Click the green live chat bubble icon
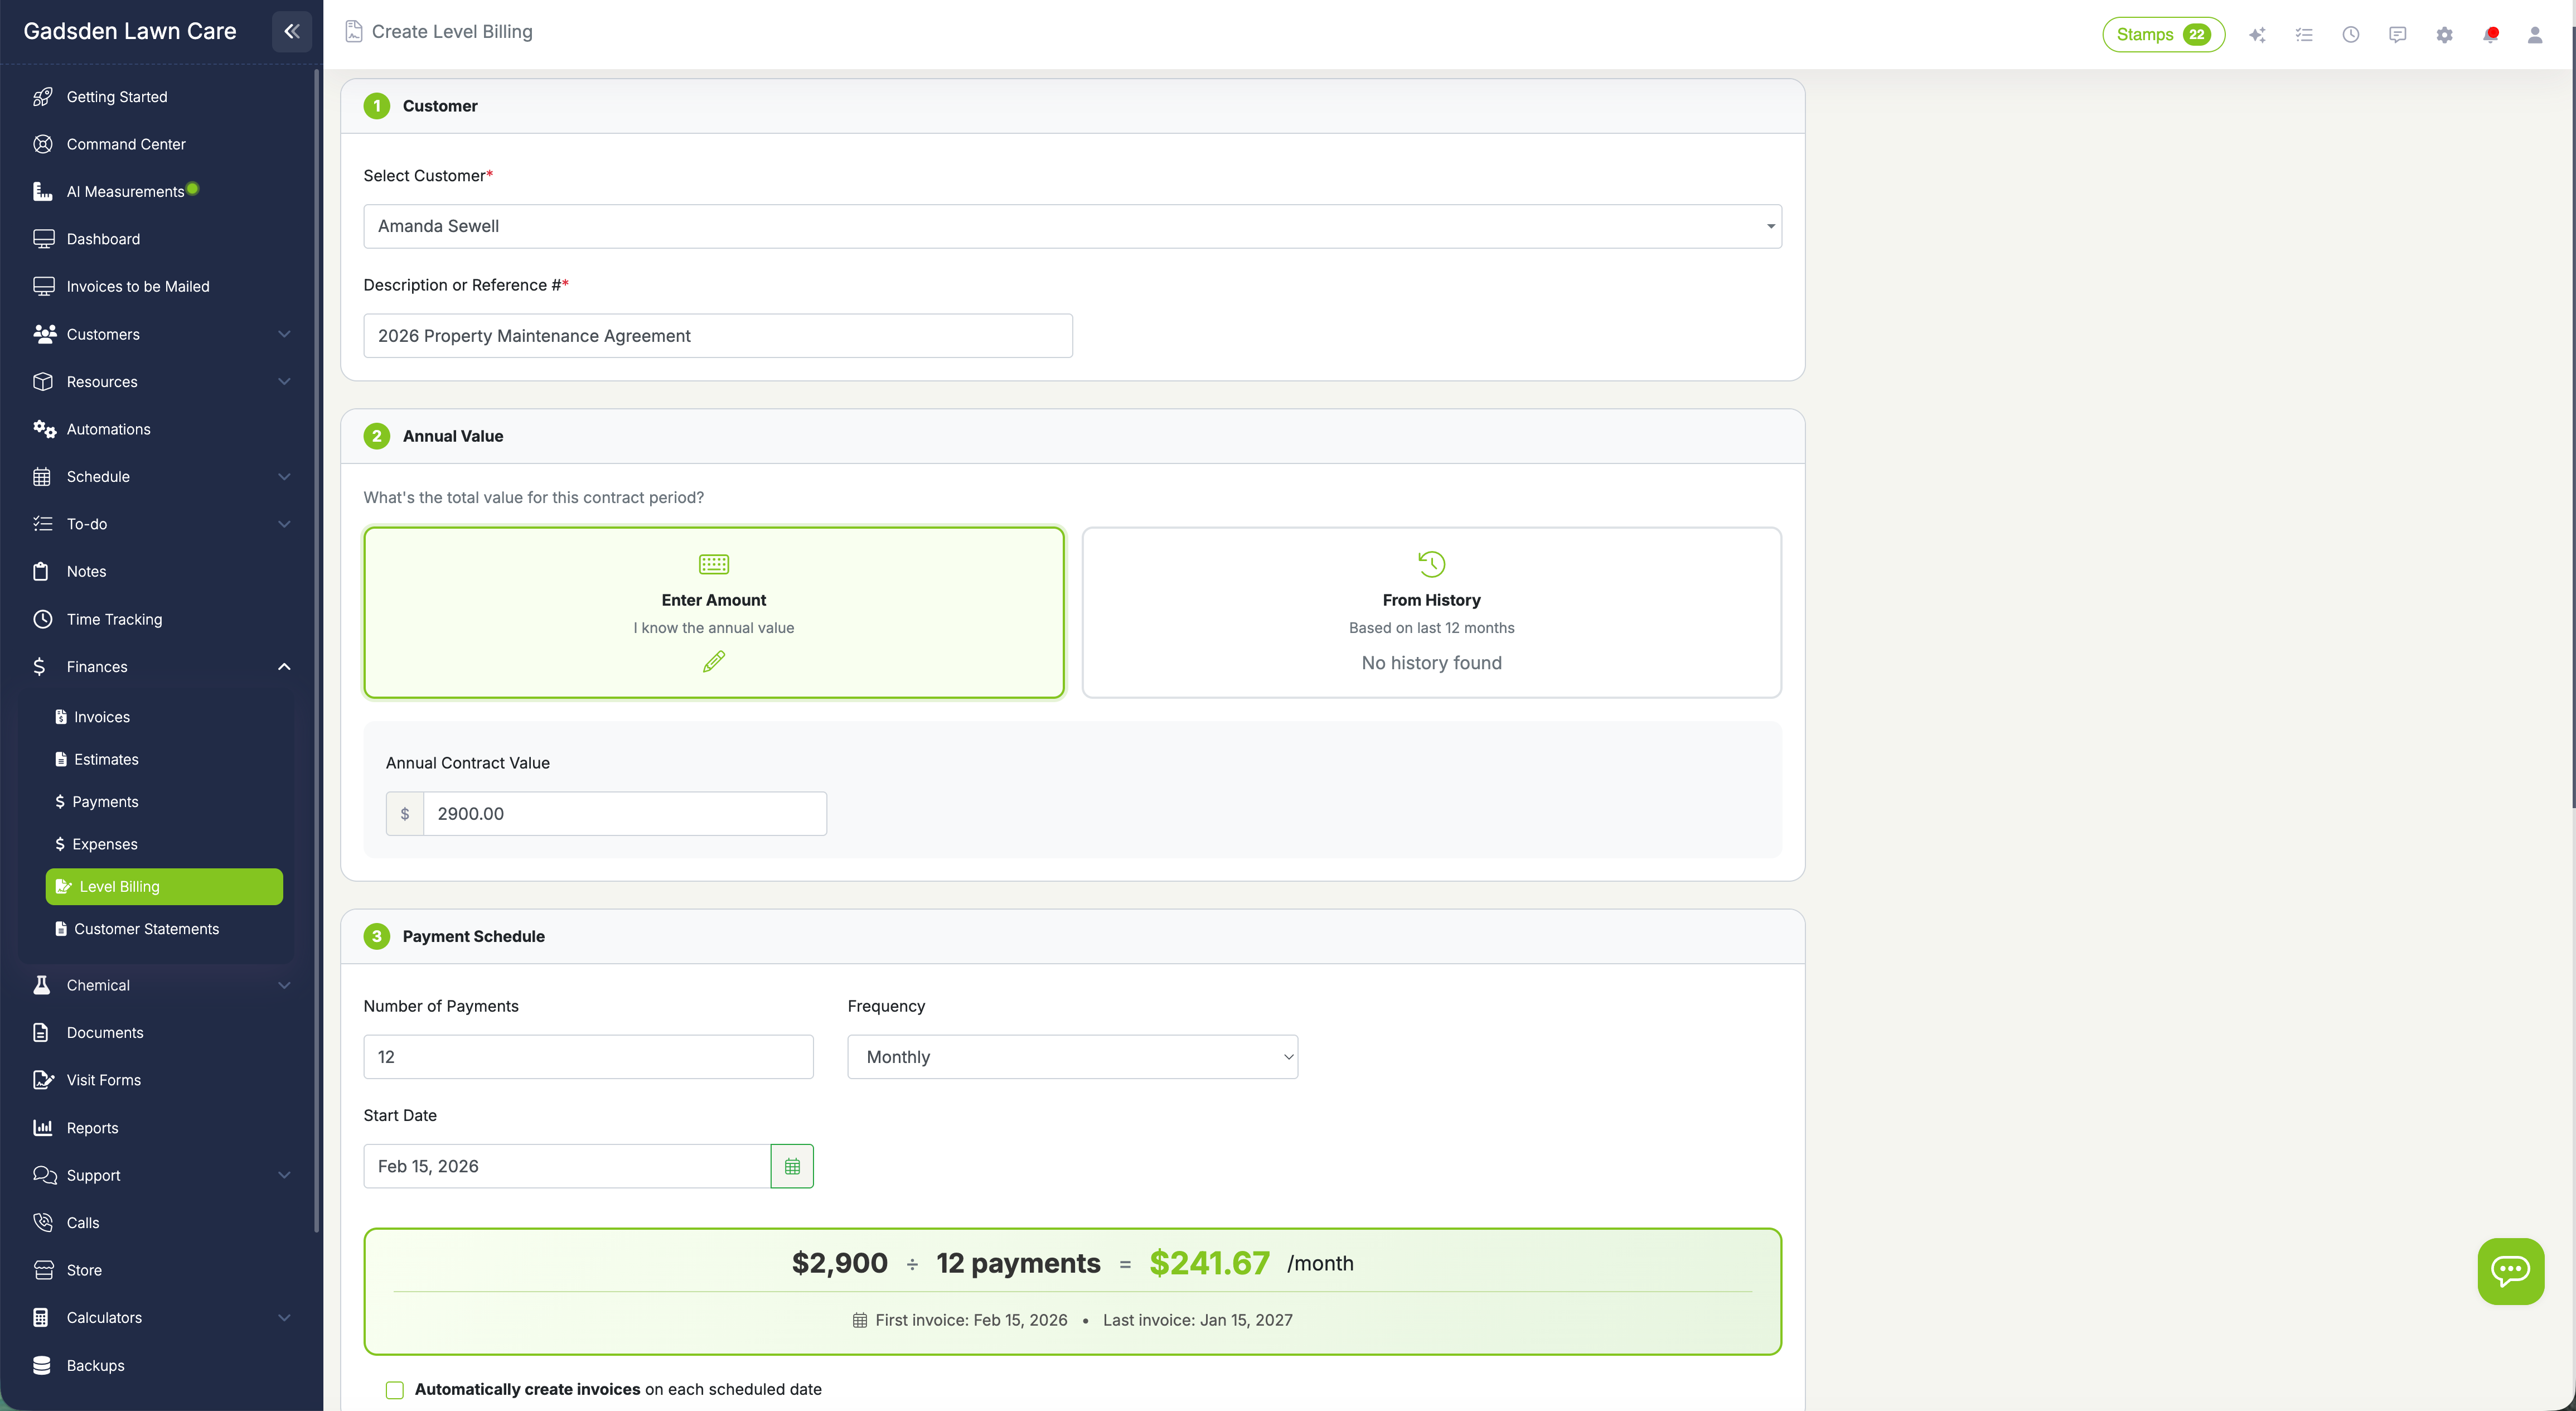2576x1411 pixels. pyautogui.click(x=2510, y=1271)
